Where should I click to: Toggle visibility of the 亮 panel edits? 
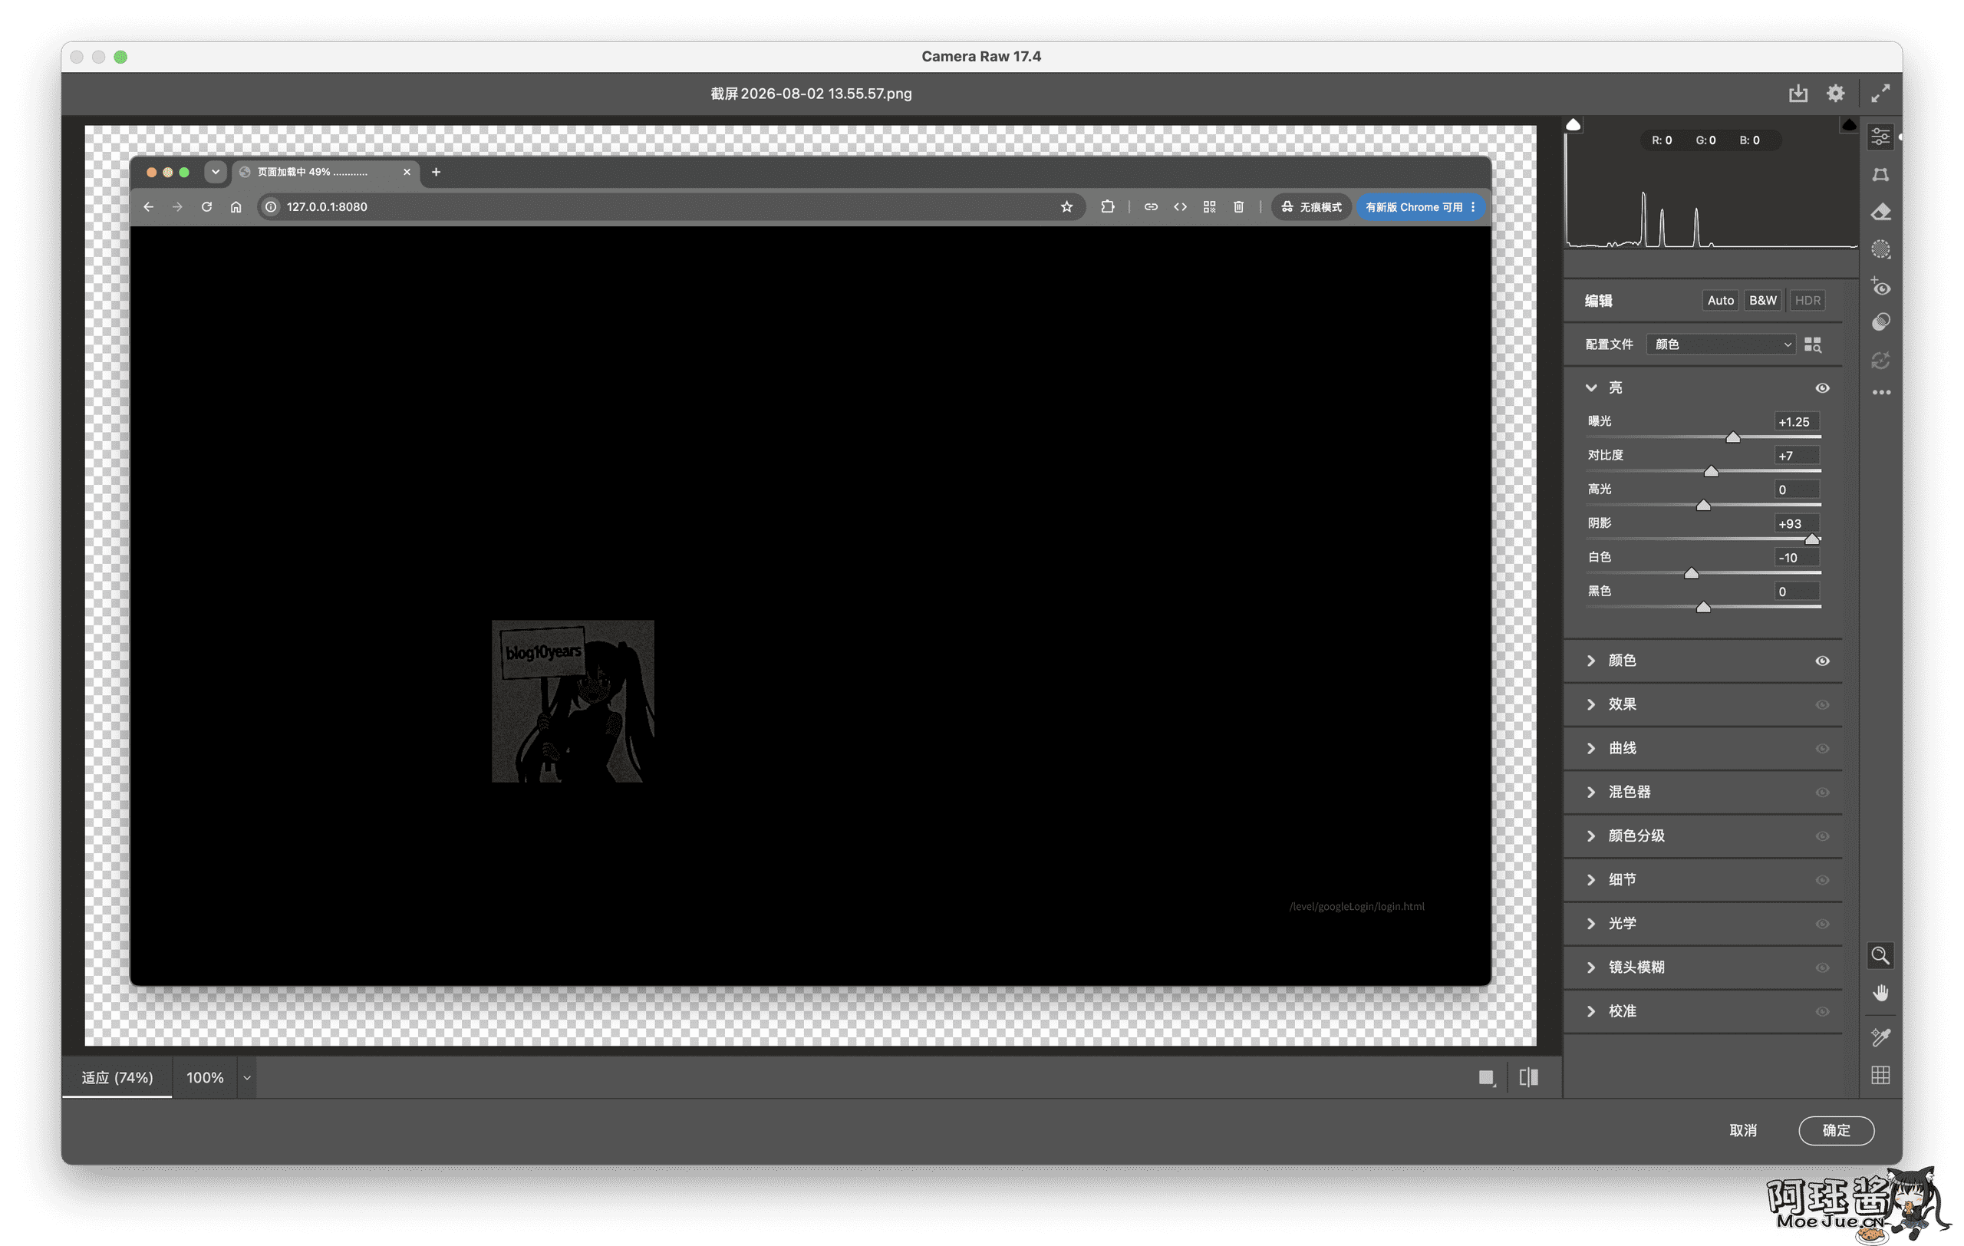(1822, 388)
